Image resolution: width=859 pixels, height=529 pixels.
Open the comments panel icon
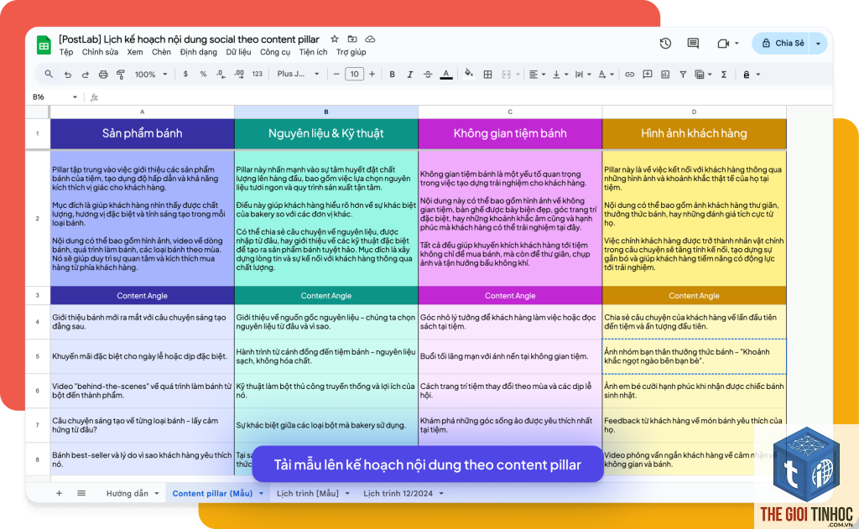point(693,44)
